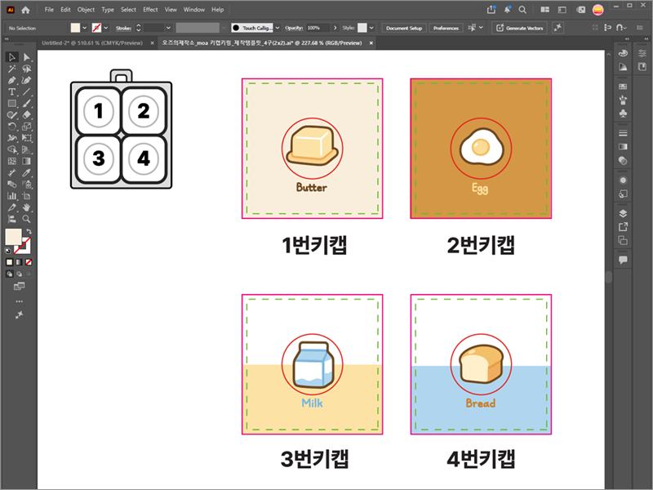The width and height of the screenshot is (653, 490).
Task: Click the Preferences button
Action: [446, 28]
